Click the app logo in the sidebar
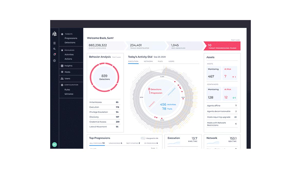Viewport: 301px width, 169px height. tap(55, 34)
